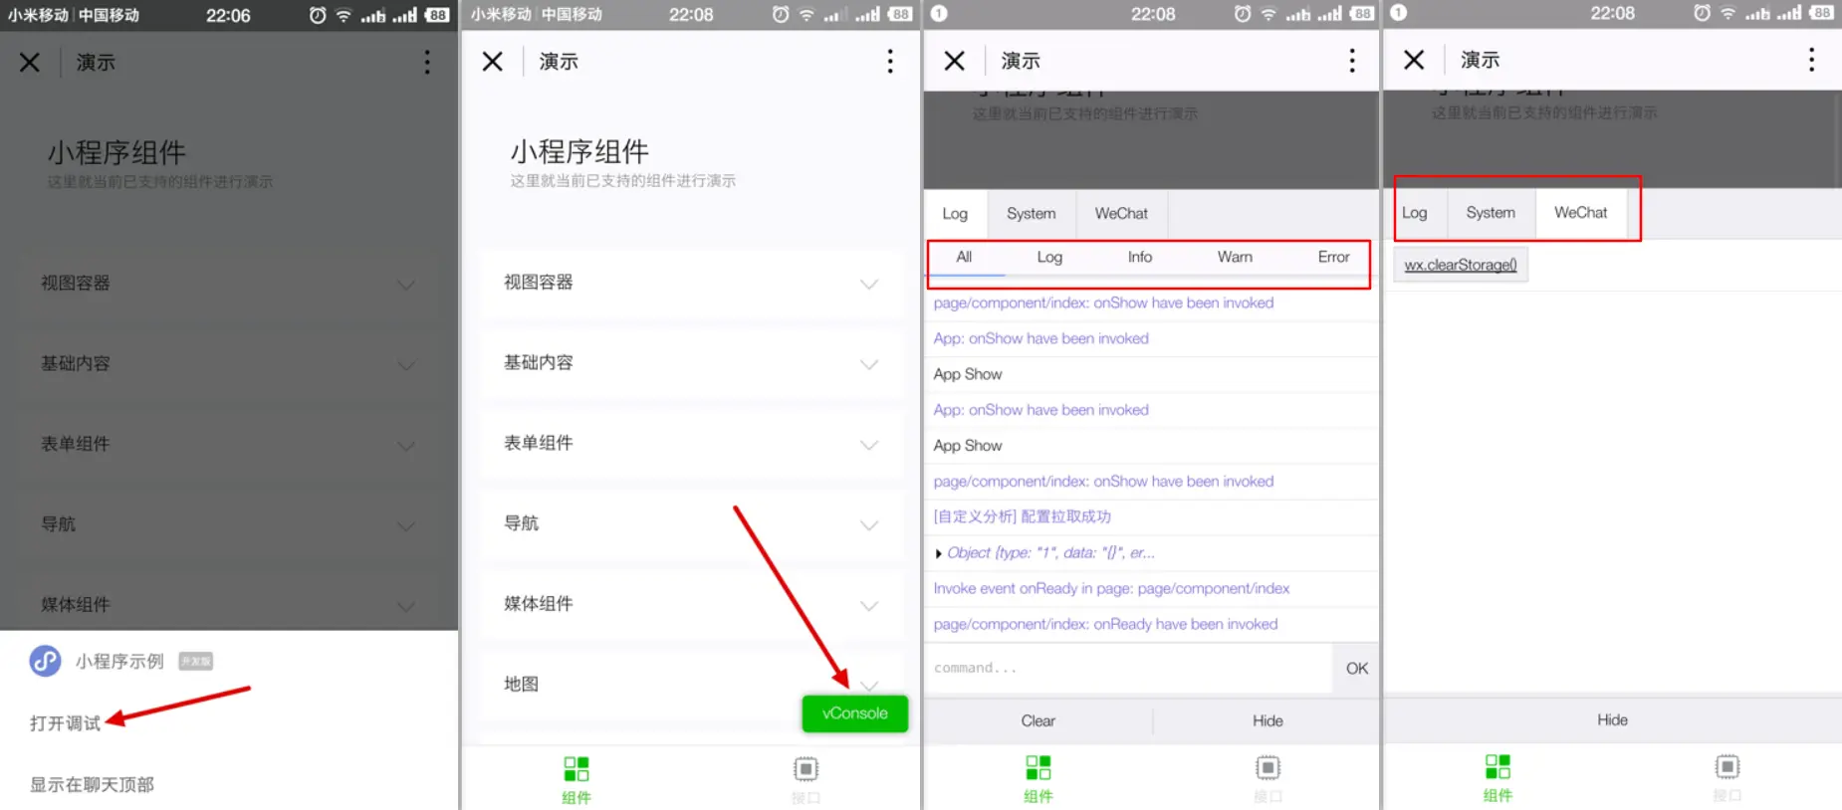Screen dimensions: 1842x810
Task: Expand 视图容器 on the dimmed first screen
Action: click(x=228, y=284)
